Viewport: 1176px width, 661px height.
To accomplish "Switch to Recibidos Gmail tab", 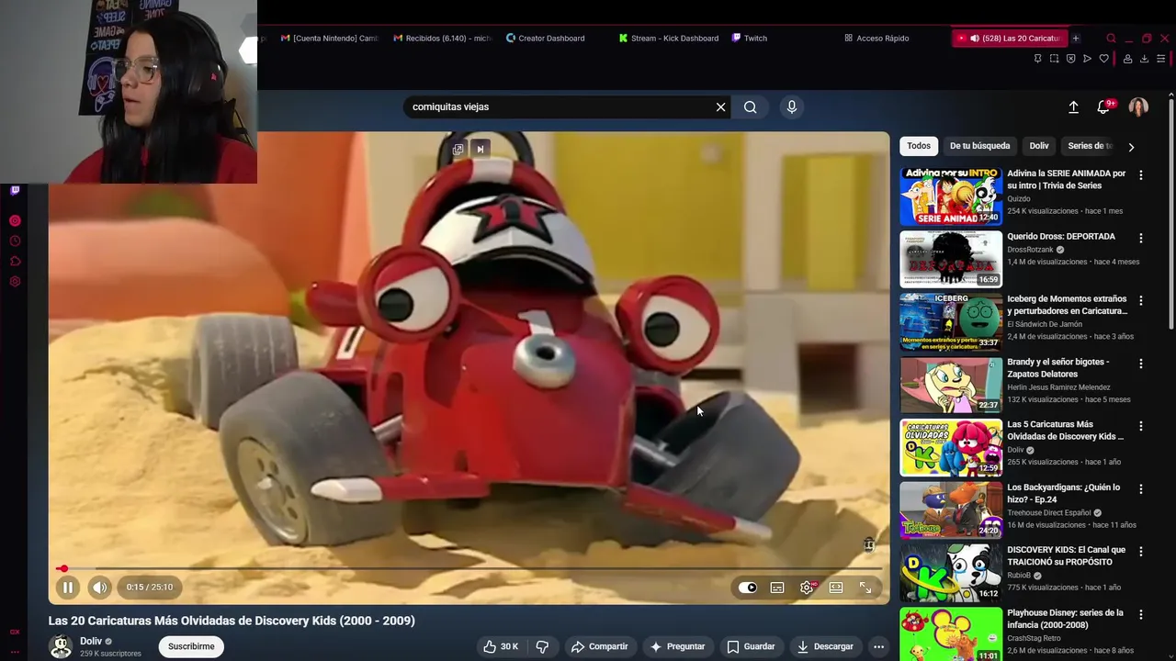I will 443,39.
